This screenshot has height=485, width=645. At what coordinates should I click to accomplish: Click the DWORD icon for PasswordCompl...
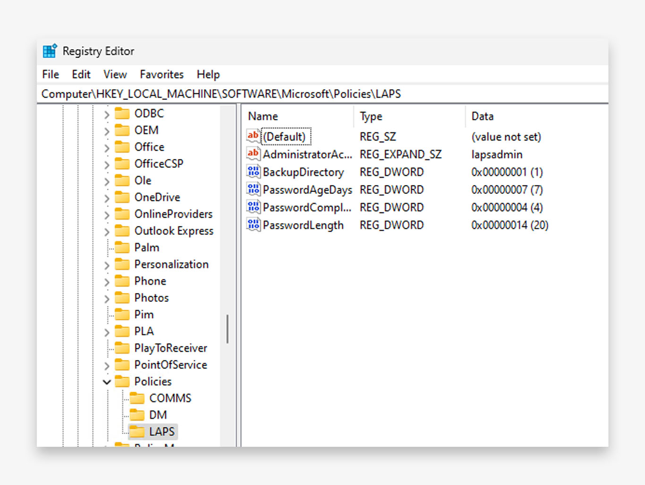coord(254,207)
